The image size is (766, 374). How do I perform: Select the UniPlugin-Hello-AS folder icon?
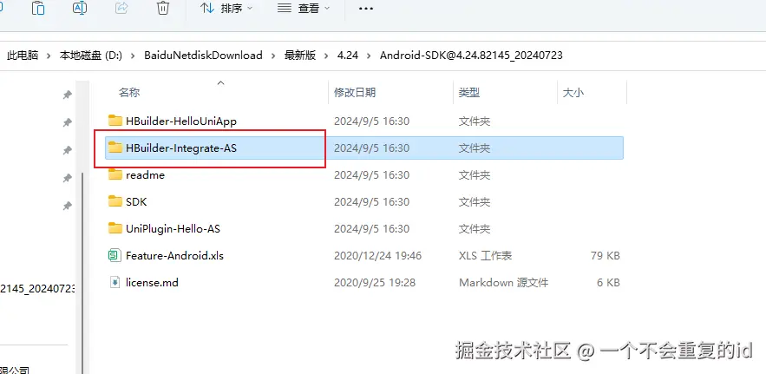click(115, 228)
